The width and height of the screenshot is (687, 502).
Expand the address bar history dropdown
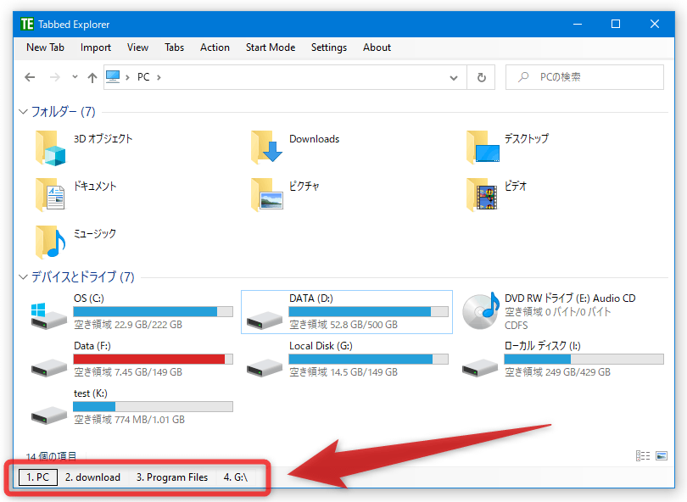pyautogui.click(x=454, y=78)
